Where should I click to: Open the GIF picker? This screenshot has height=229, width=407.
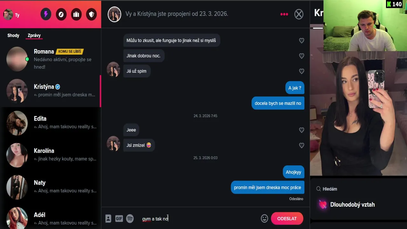(x=119, y=219)
